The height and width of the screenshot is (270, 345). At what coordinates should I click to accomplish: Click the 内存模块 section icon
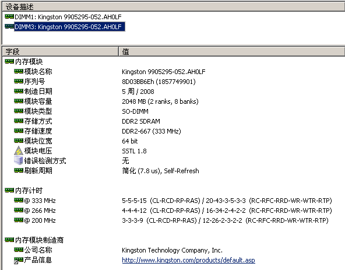[9, 61]
